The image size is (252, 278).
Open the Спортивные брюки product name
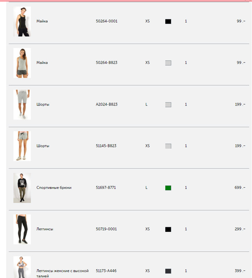click(54, 188)
